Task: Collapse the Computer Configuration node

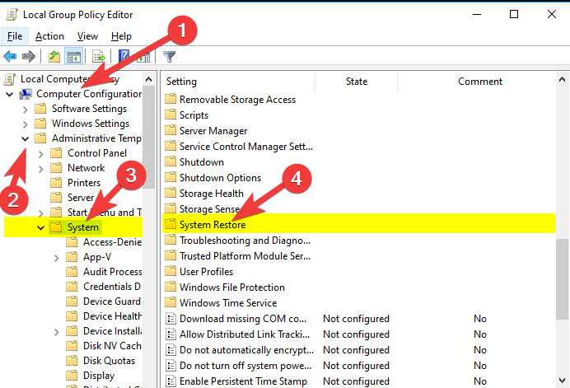Action: click(x=10, y=94)
